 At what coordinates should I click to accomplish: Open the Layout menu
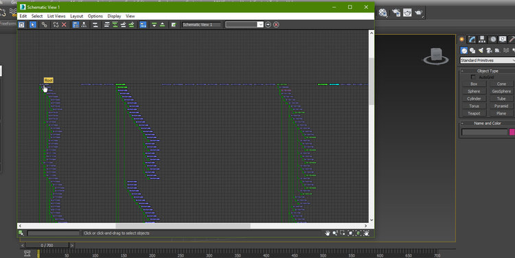76,16
